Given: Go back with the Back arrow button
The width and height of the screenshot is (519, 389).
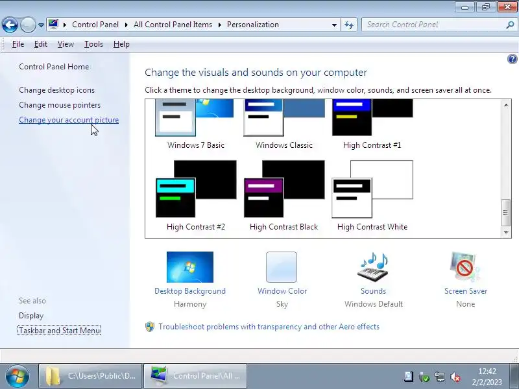Looking at the screenshot, I should (10, 25).
